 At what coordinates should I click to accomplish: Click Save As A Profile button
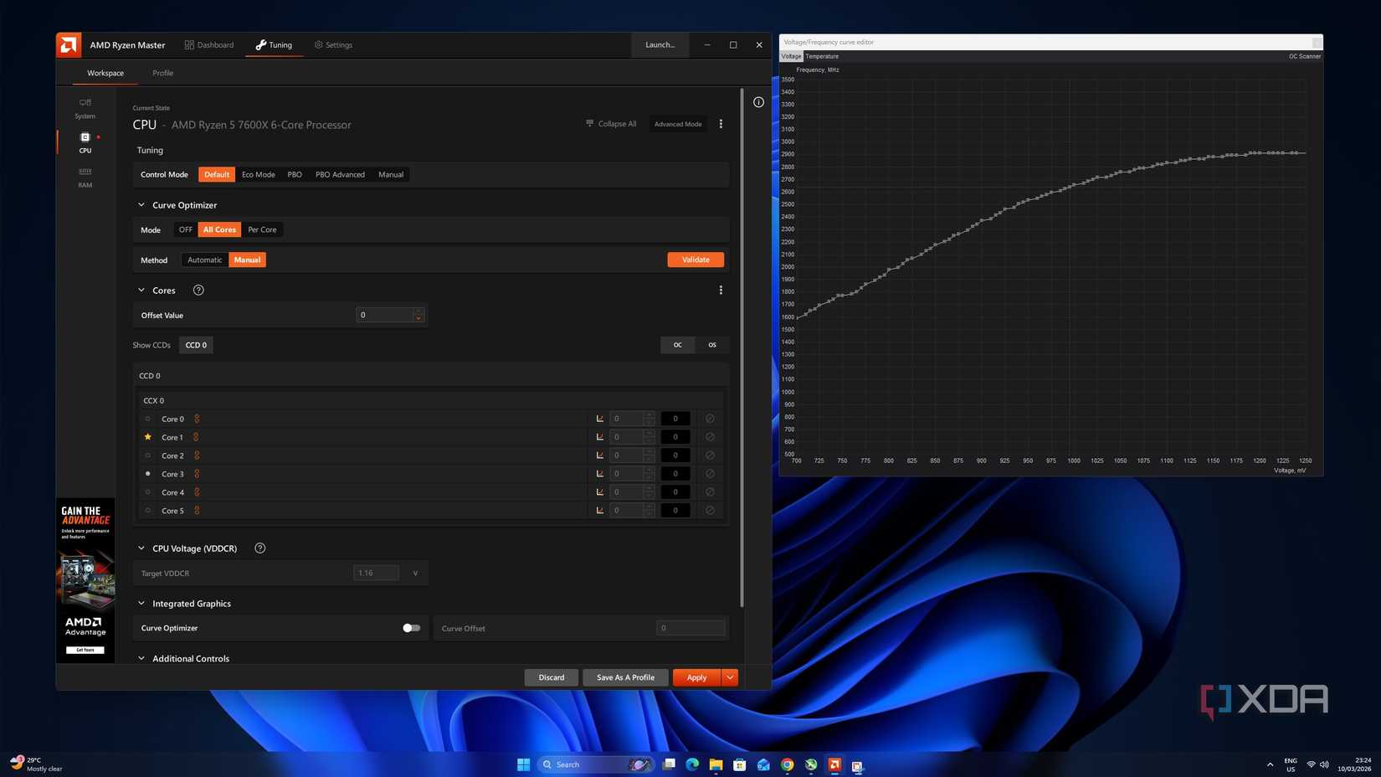pos(625,677)
